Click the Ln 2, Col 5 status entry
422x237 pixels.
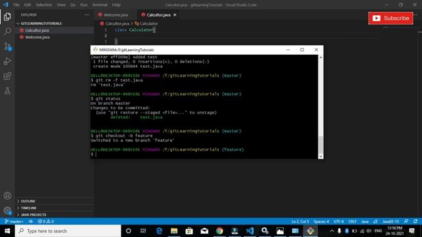pos(300,221)
